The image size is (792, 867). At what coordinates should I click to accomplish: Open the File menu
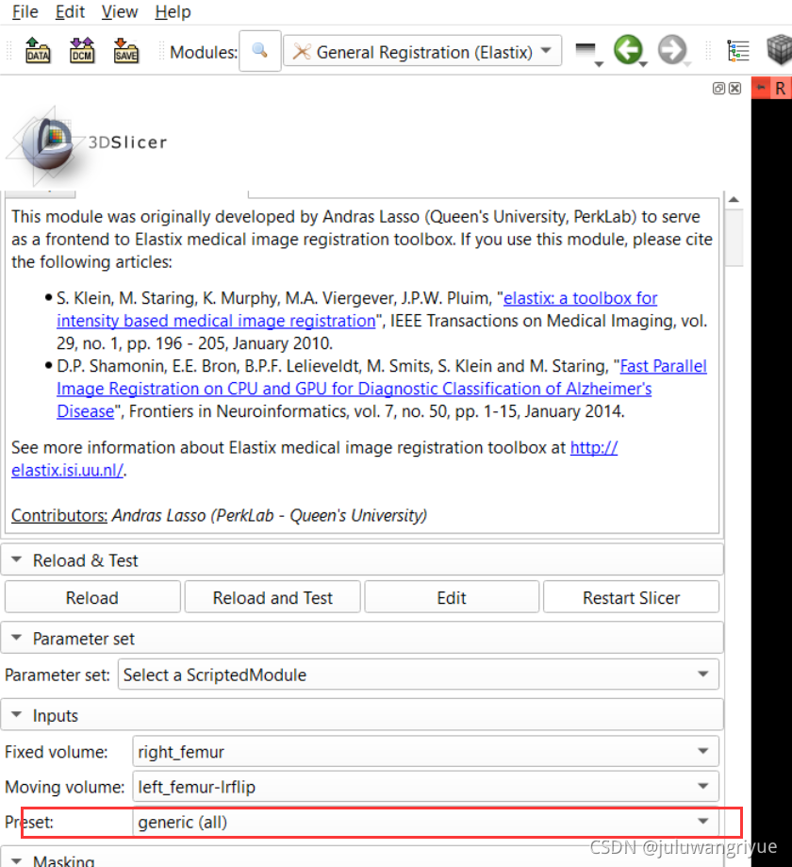(x=25, y=11)
